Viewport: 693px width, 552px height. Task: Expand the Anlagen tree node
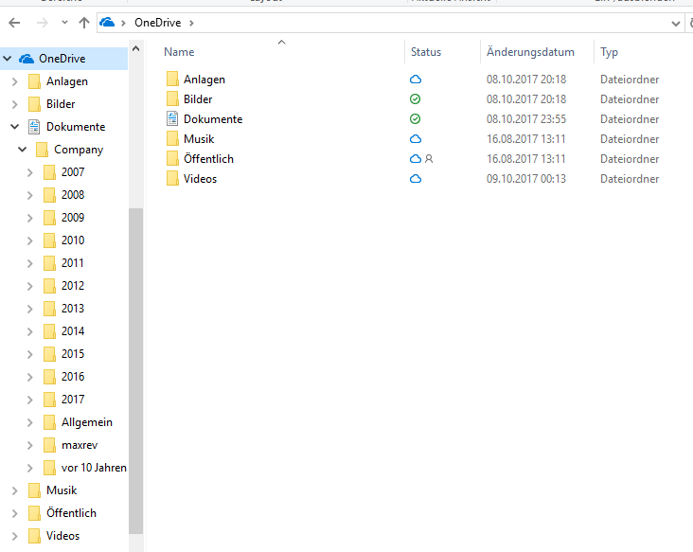point(14,81)
